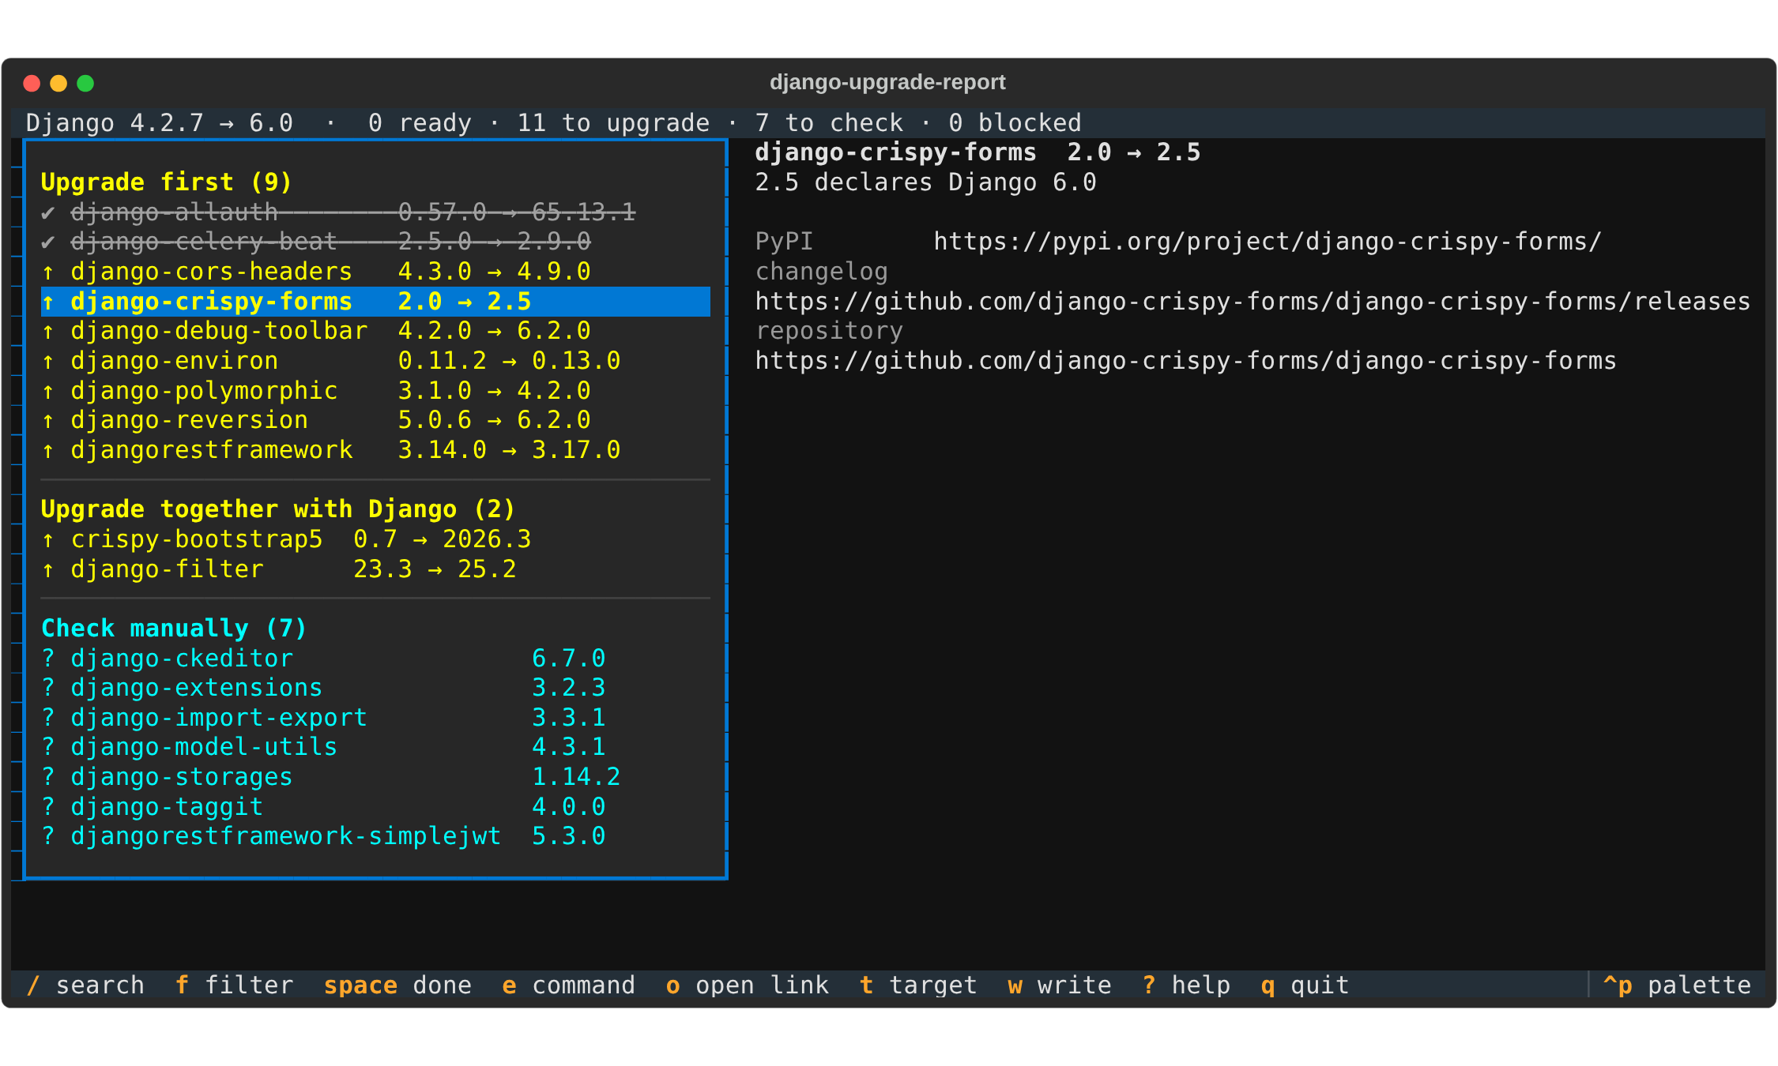1778x1066 pixels.
Task: Click the help footer action
Action: pyautogui.click(x=1186, y=985)
